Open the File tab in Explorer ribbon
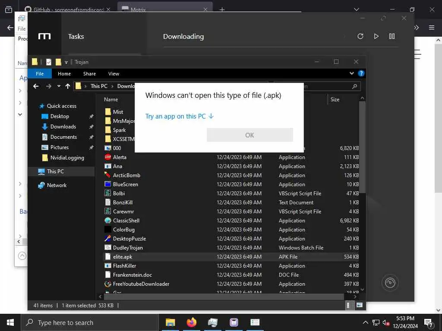The width and height of the screenshot is (442, 331). (40, 74)
